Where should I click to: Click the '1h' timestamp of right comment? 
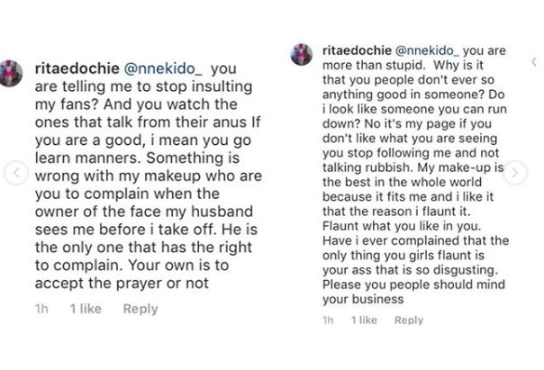coord(329,320)
